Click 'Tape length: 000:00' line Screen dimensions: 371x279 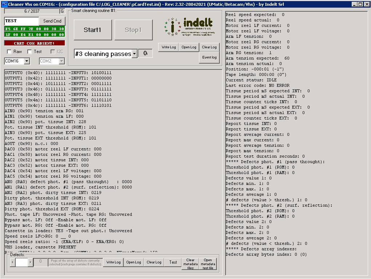(x=256, y=74)
